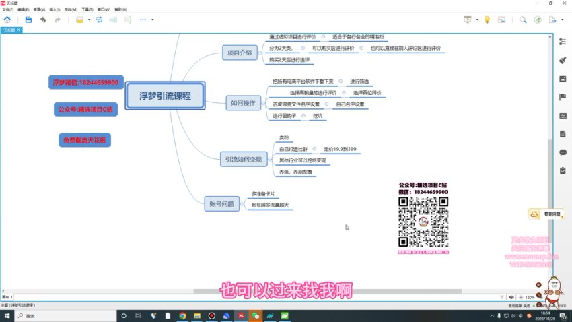Expand the topic insert dropdown arrow
Viewport: 572px width, 322px height.
click(x=88, y=20)
